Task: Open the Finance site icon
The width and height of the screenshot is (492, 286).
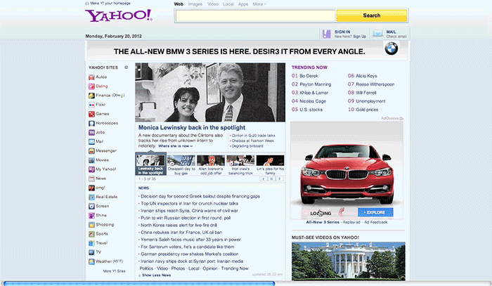Action: coord(91,96)
